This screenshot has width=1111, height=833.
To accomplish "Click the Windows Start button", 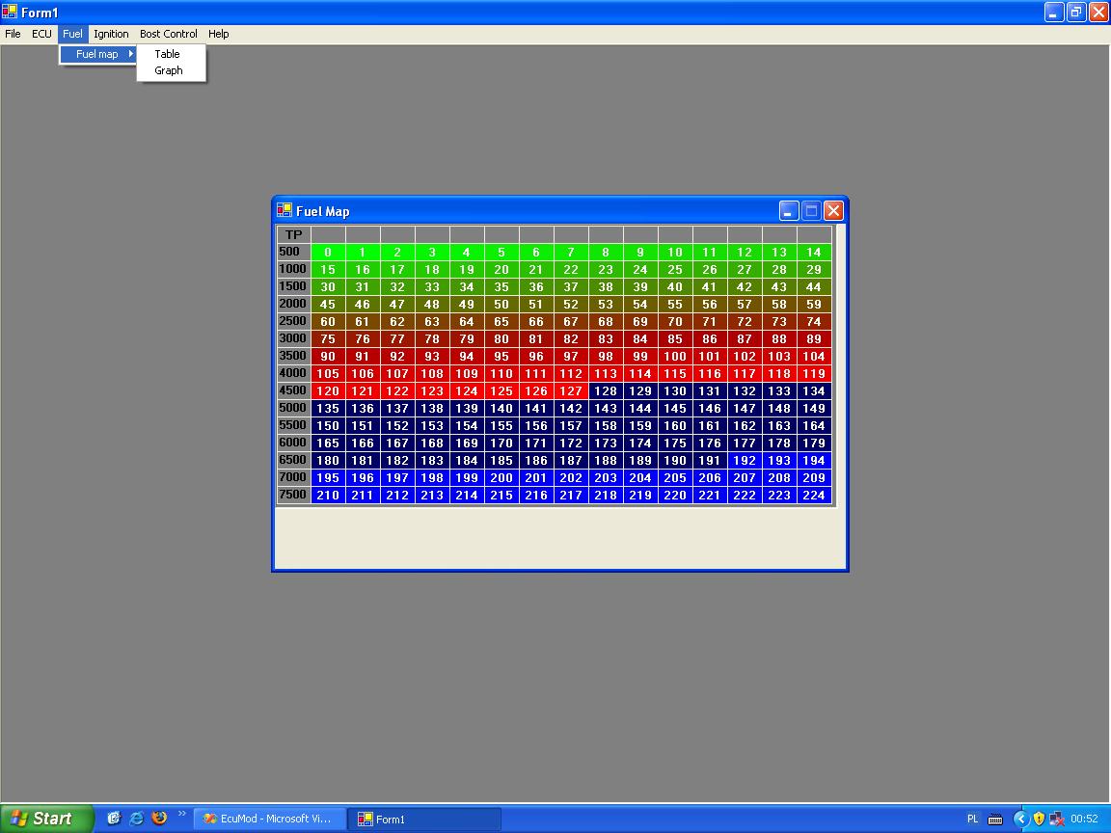I will click(x=46, y=819).
